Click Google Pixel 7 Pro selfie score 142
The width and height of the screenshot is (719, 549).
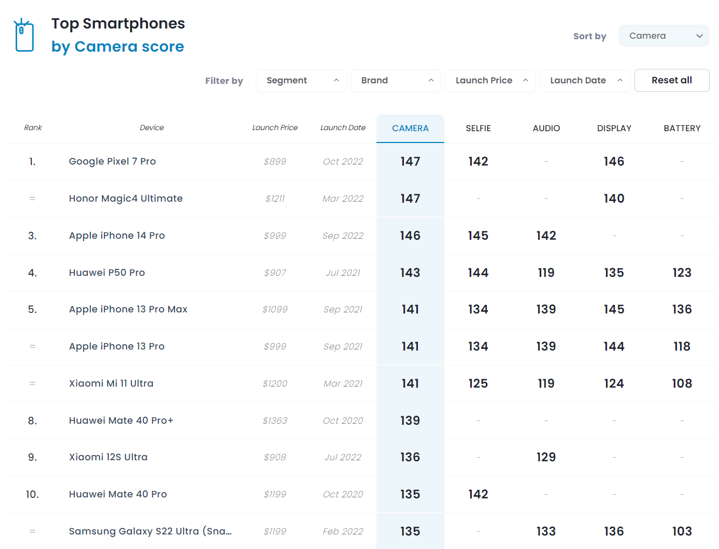478,161
